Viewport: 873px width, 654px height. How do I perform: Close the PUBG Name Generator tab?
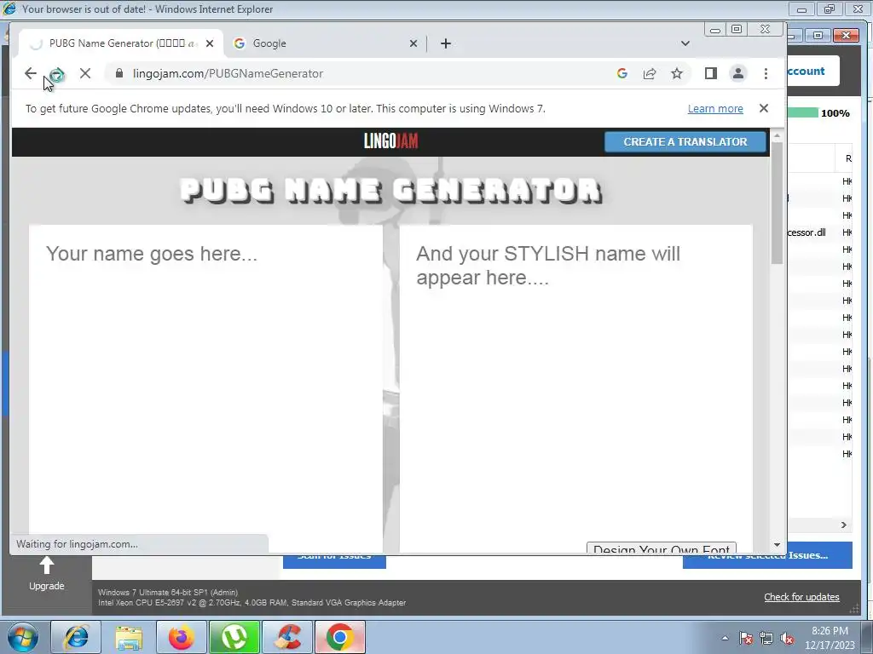point(210,43)
